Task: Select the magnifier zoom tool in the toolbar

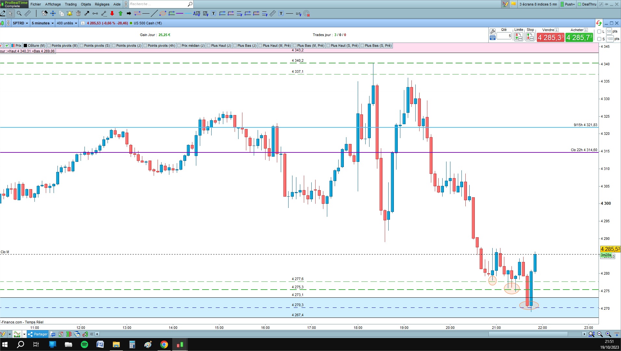Action: click(19, 13)
